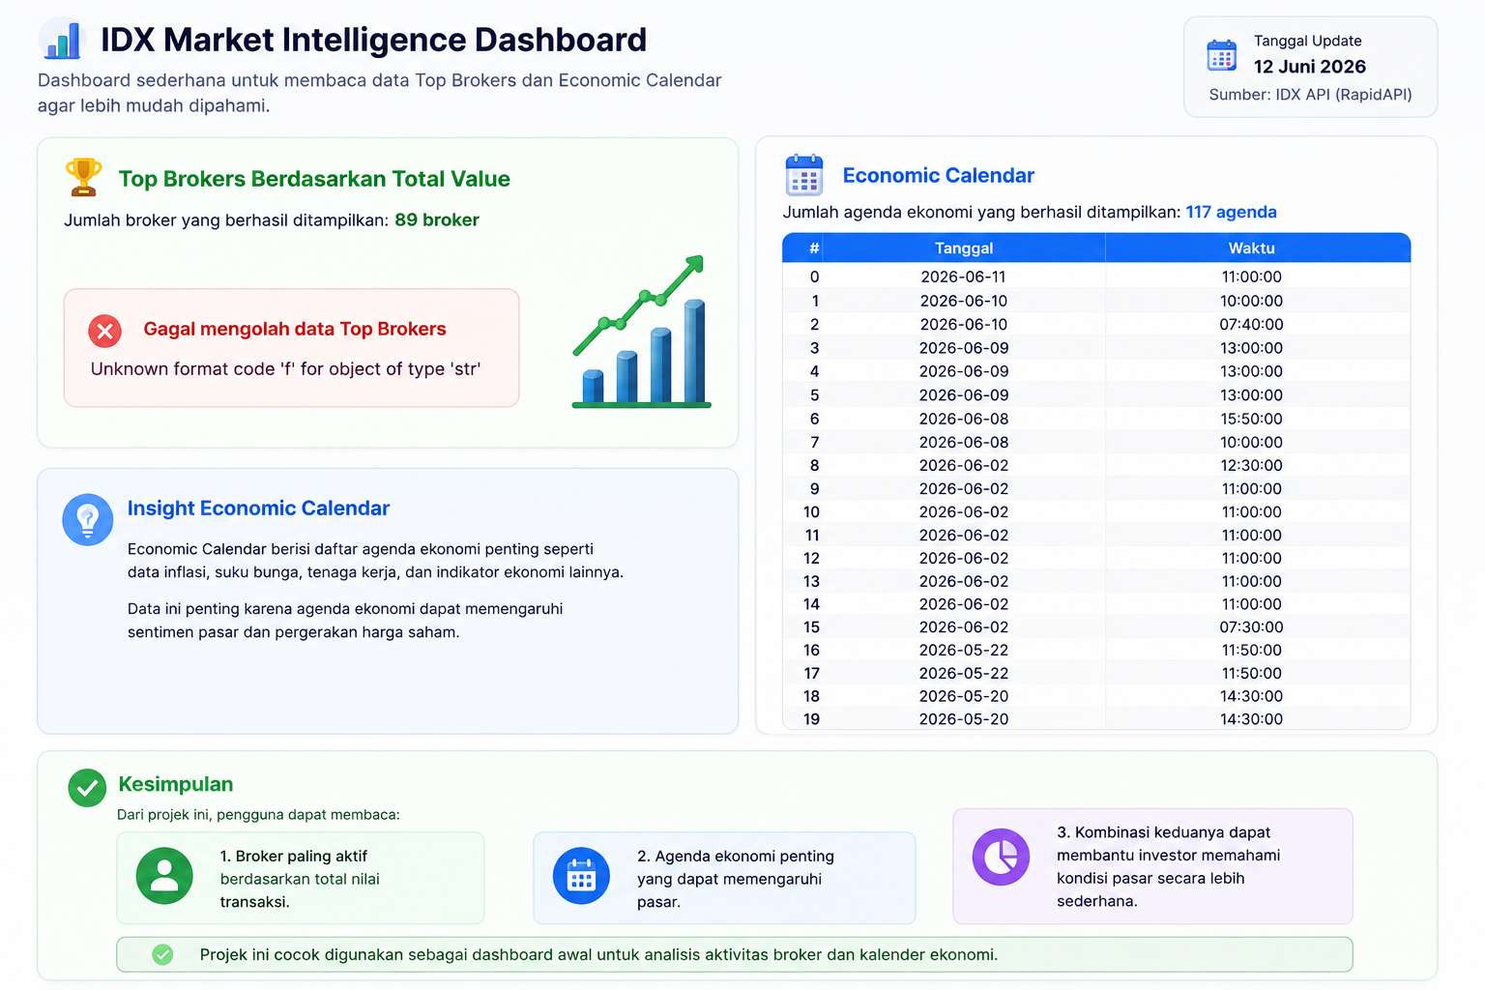Click the blue calendar icon in agenda card
The width and height of the screenshot is (1485, 990).
point(581,876)
